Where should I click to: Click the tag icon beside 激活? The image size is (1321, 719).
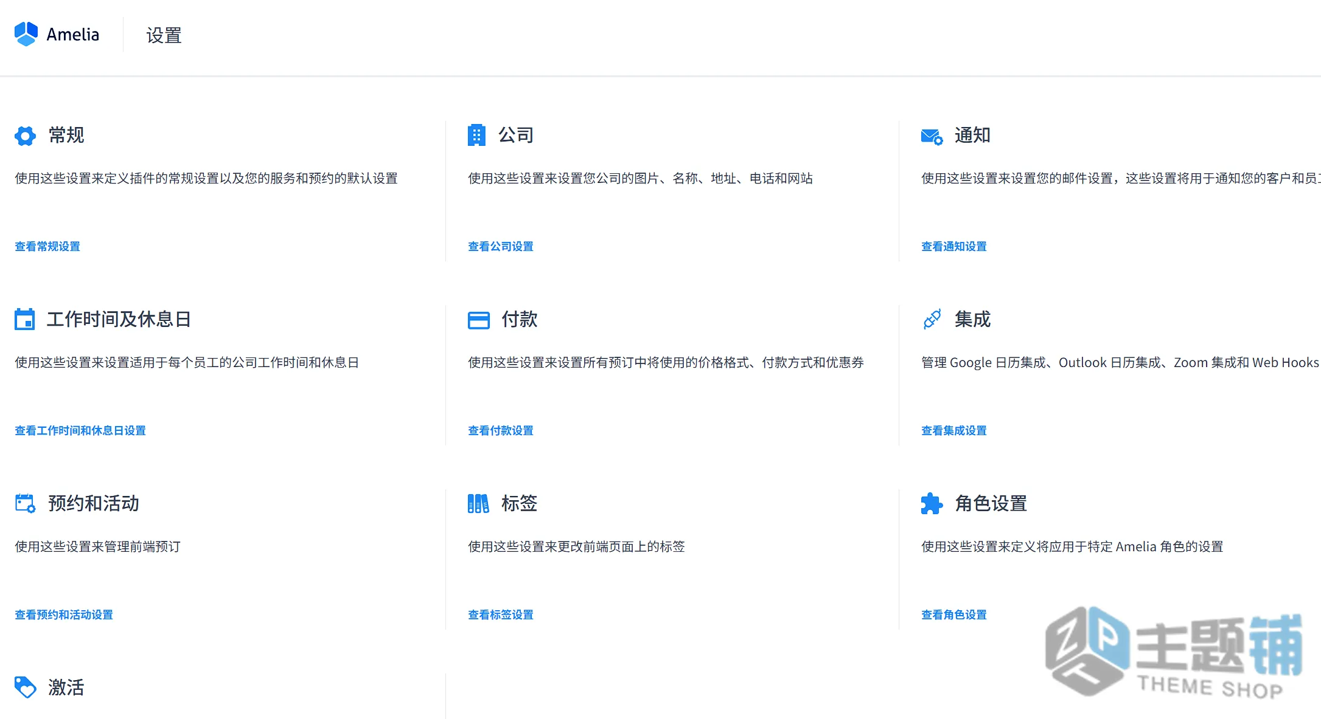[x=25, y=687]
